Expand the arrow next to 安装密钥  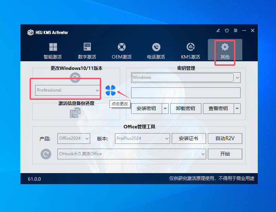tap(165, 108)
